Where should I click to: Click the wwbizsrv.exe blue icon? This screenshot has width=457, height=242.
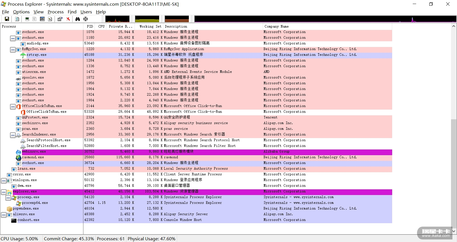click(19, 152)
